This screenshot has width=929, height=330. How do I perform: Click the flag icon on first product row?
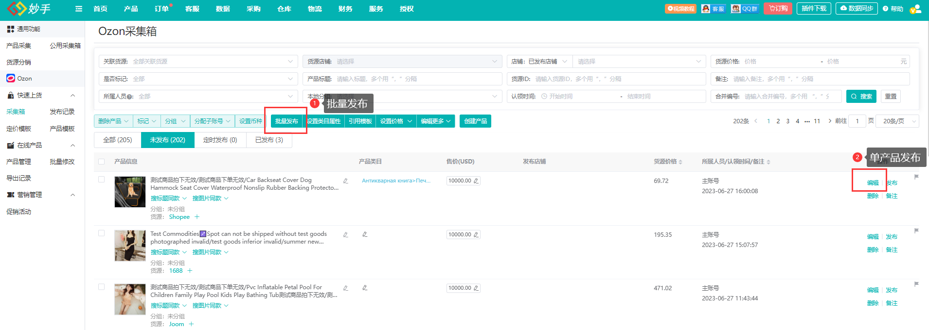pos(916,177)
